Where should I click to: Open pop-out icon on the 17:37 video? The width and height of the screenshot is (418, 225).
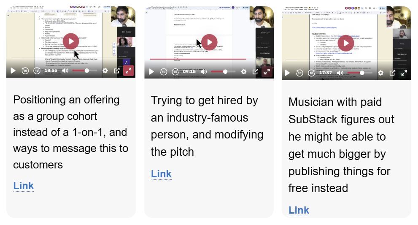pyautogui.click(x=392, y=73)
